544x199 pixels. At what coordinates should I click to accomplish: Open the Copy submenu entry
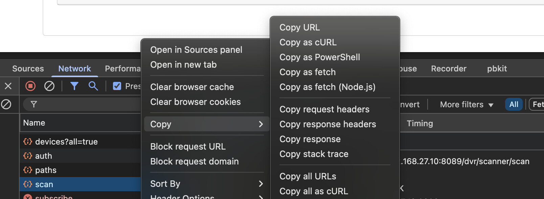pos(206,124)
